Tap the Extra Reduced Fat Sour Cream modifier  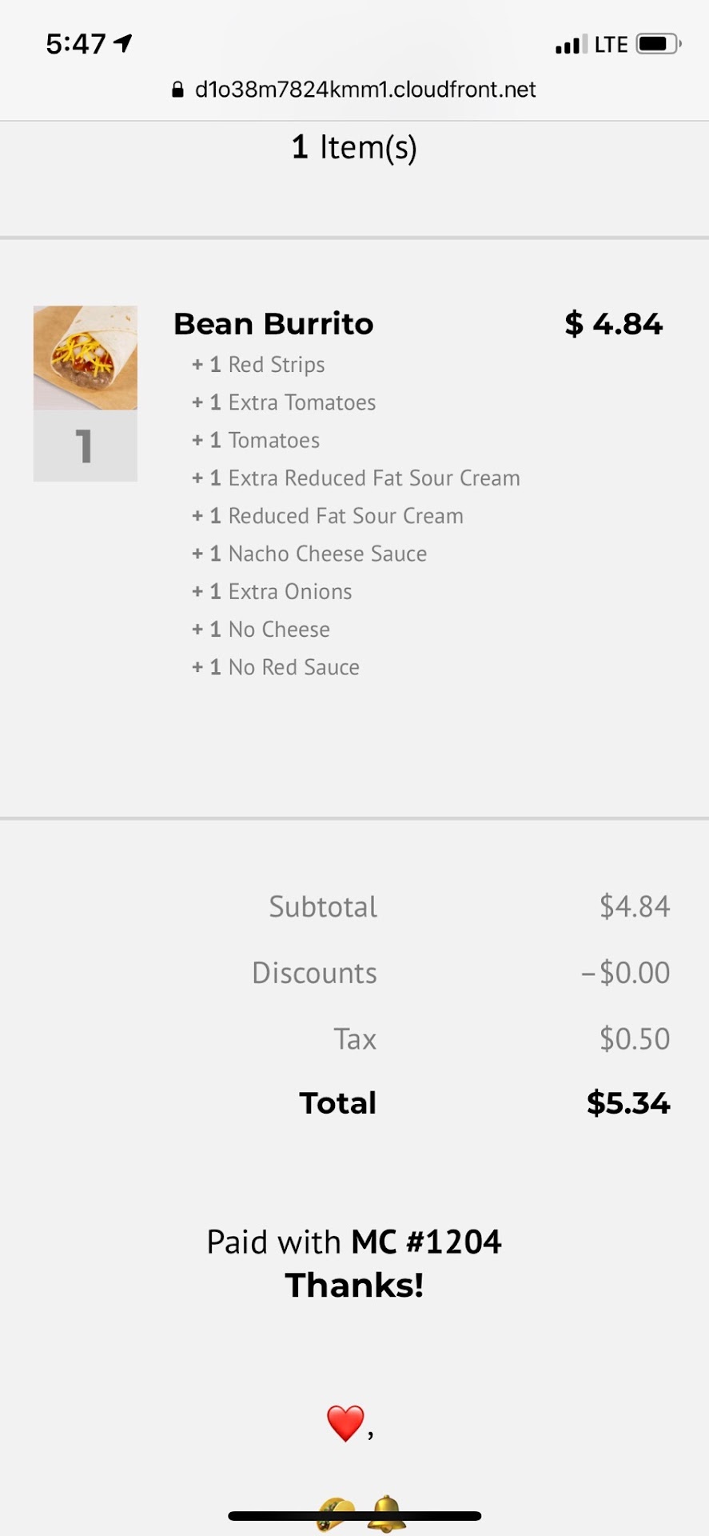[x=356, y=478]
